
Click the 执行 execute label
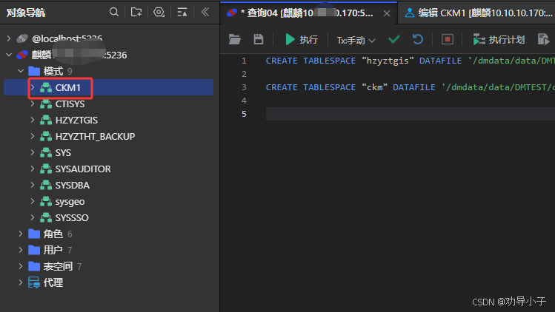click(309, 40)
